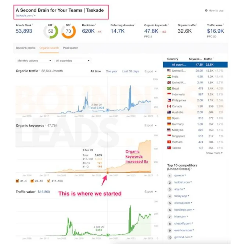Click the Malaysia flag icon

(169, 130)
